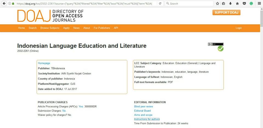This screenshot has width=263, height=128.
Task: Click the text Waiver policy for charges? No.
Action: pyautogui.click(x=55, y=115)
